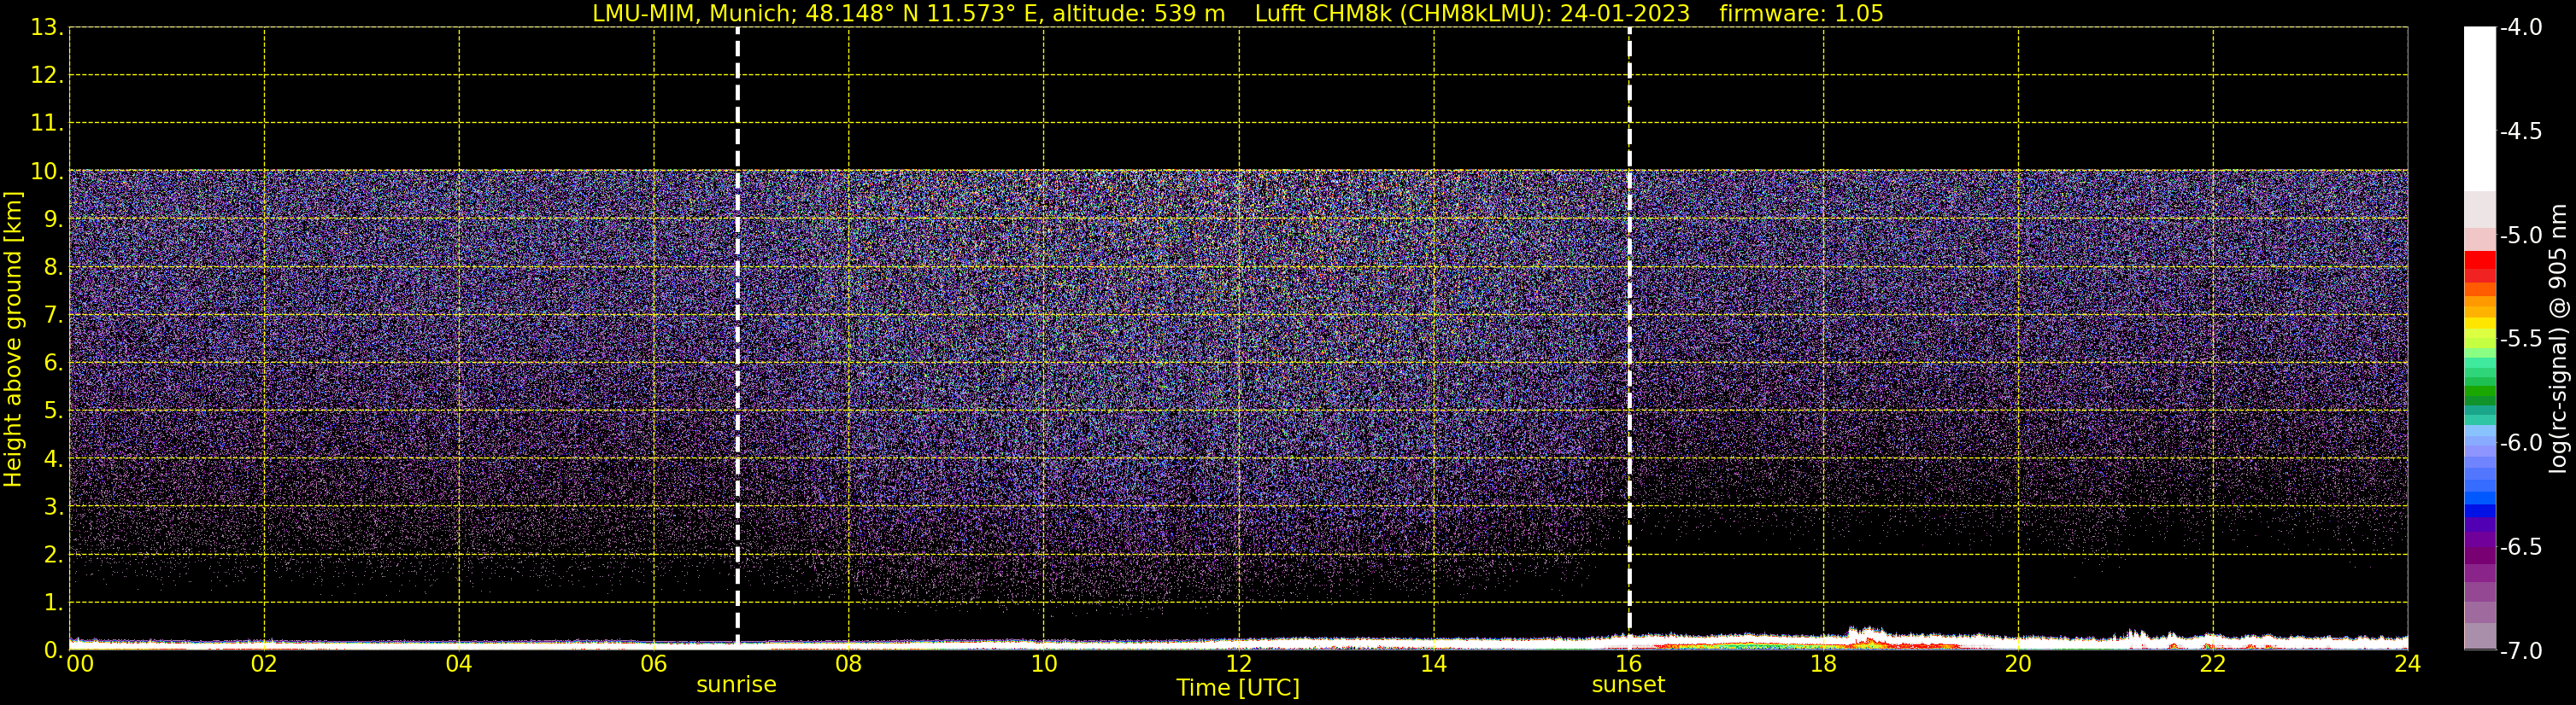This screenshot has width=2576, height=705.
Task: Click the '20' time axis tick label
Action: 2018,663
